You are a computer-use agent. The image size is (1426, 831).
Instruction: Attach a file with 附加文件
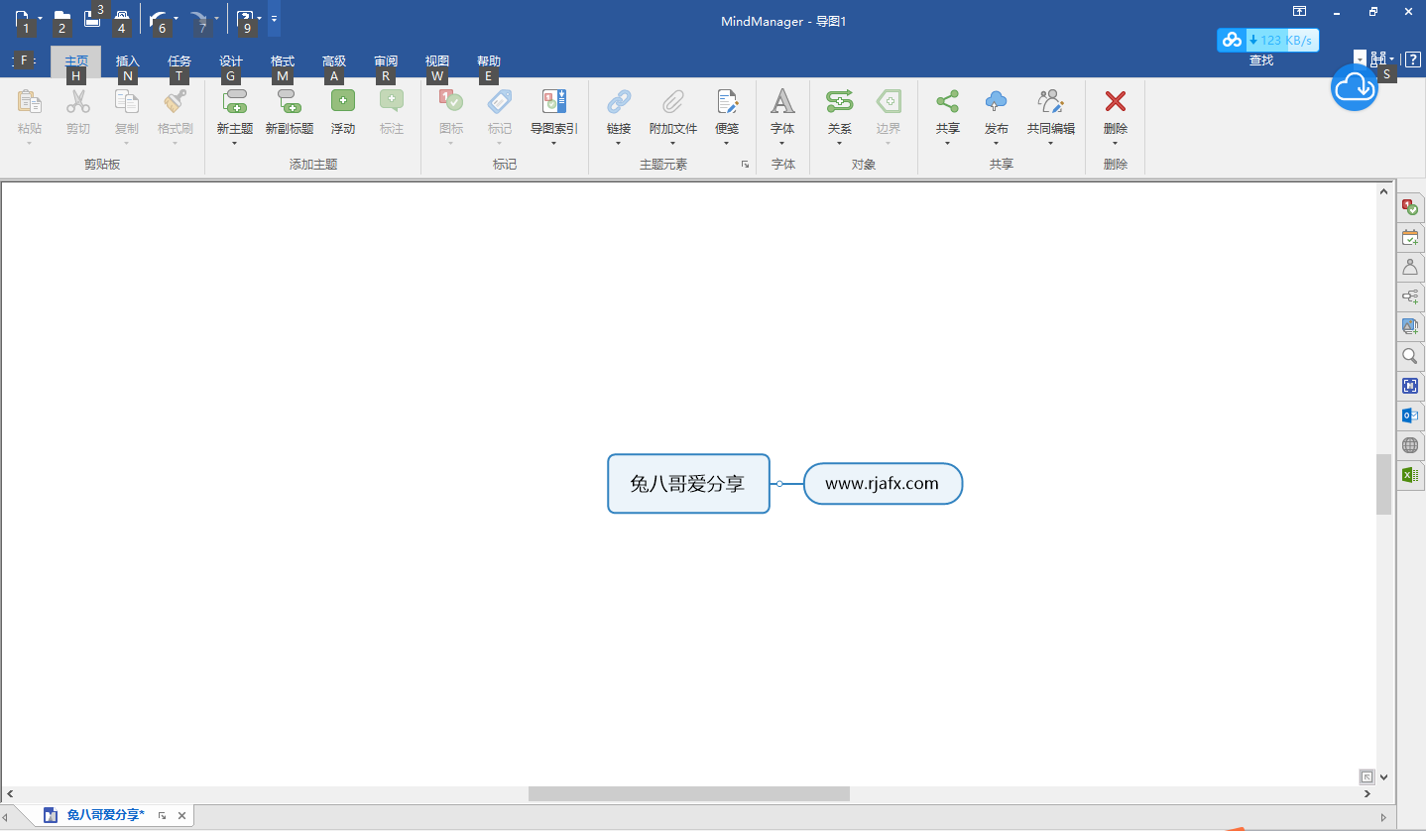(x=673, y=112)
